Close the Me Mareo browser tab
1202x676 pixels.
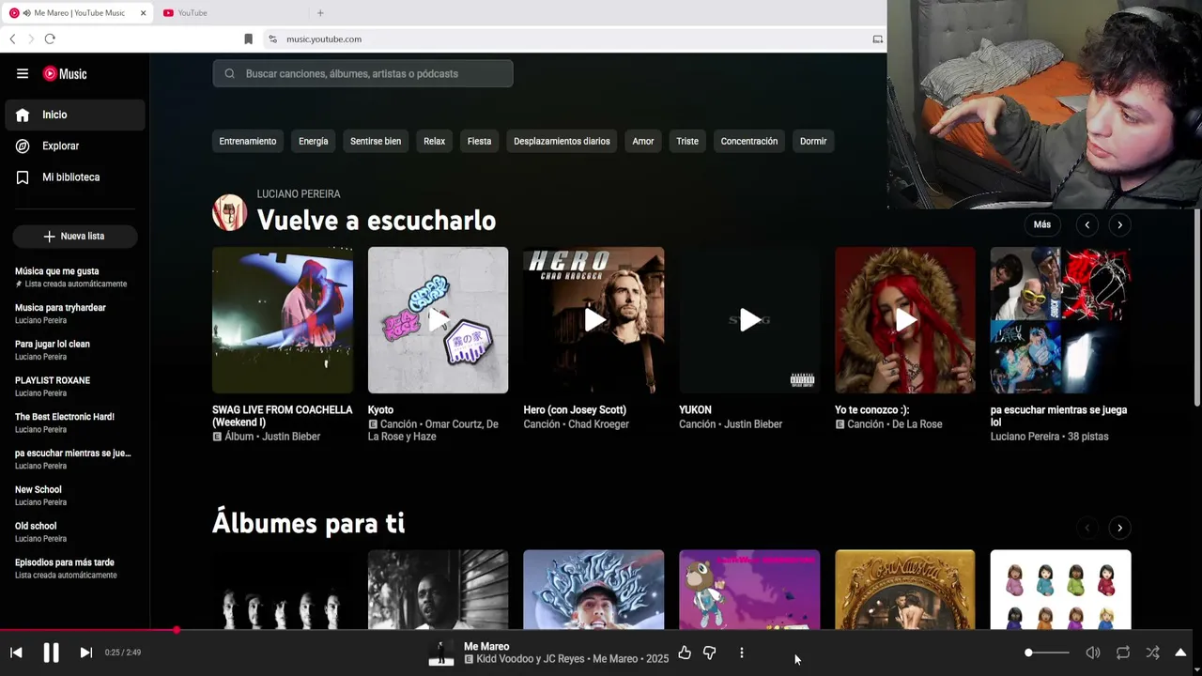[143, 13]
